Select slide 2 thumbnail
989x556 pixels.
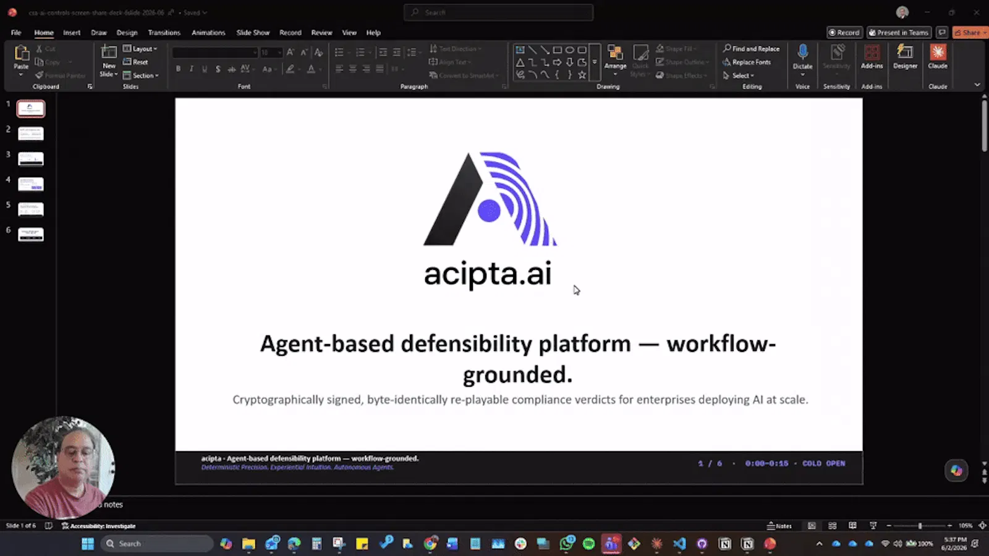pyautogui.click(x=31, y=133)
